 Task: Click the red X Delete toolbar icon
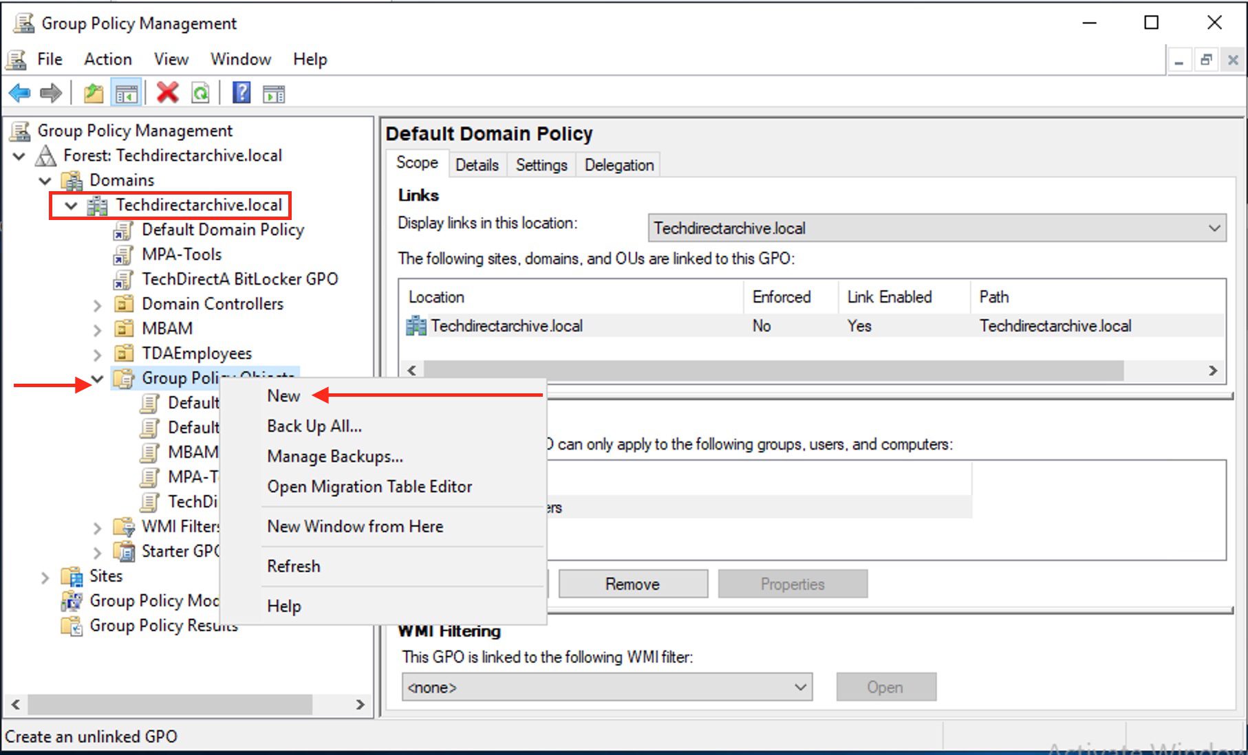pyautogui.click(x=167, y=93)
